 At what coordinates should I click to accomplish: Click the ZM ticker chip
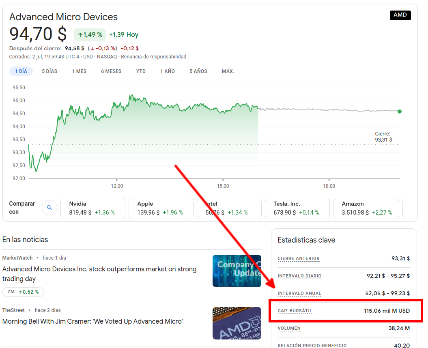[23, 292]
